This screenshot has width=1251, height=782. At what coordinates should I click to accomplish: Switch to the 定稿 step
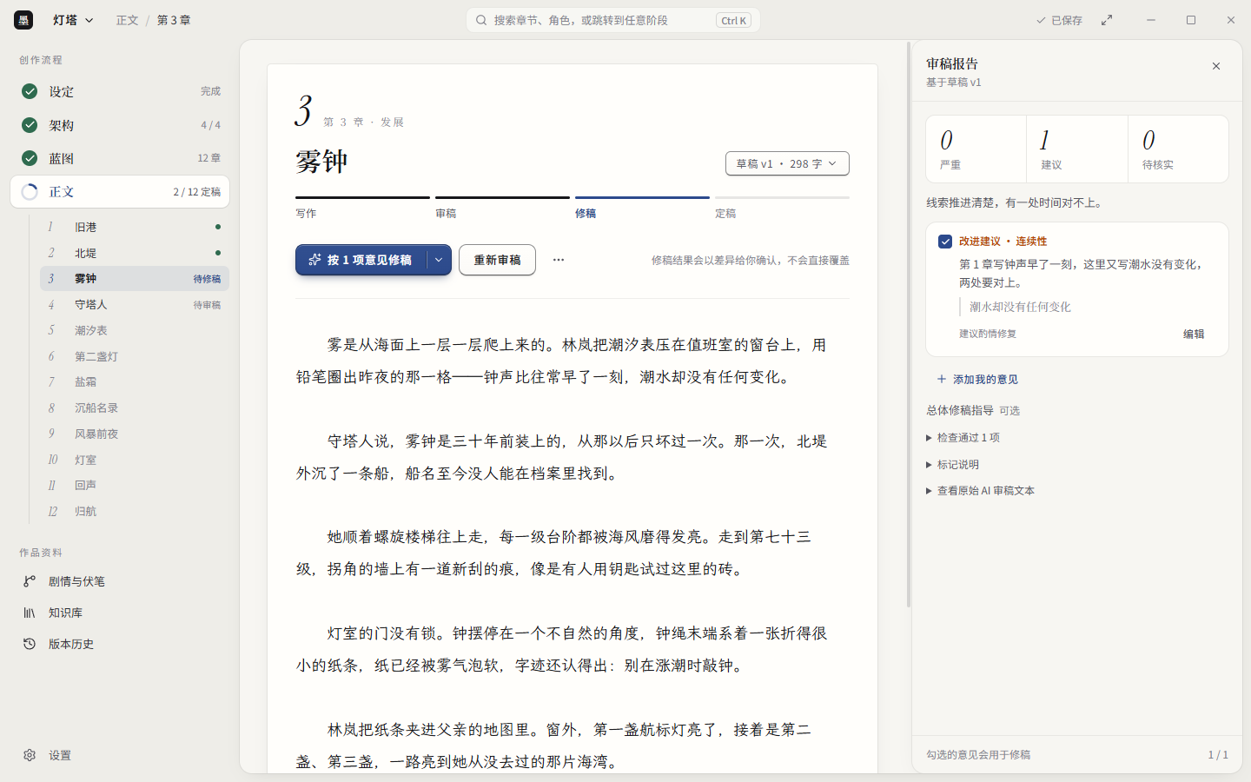tap(782, 209)
